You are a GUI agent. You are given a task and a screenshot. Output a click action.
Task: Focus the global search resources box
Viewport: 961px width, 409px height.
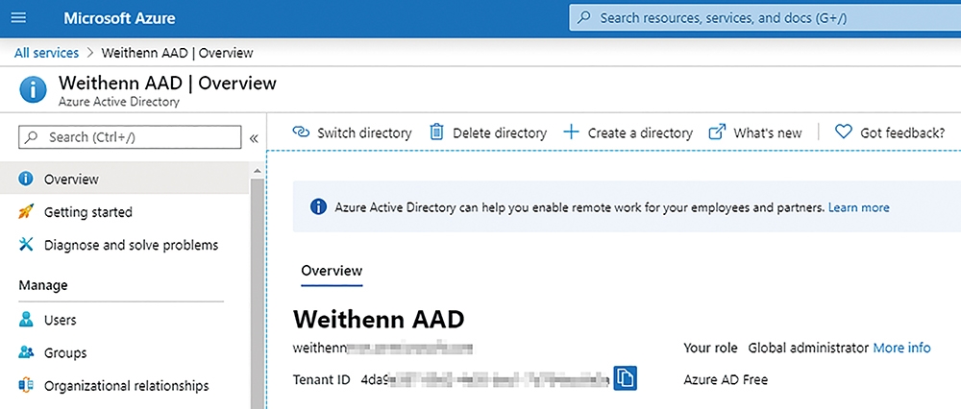765,17
